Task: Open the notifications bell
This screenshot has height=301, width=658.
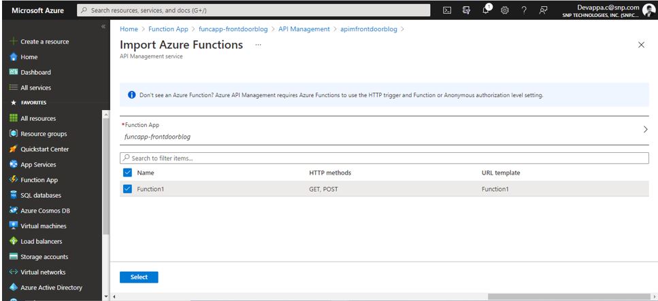Action: (x=486, y=10)
